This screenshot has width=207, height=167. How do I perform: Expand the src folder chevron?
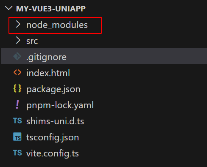coord(18,40)
